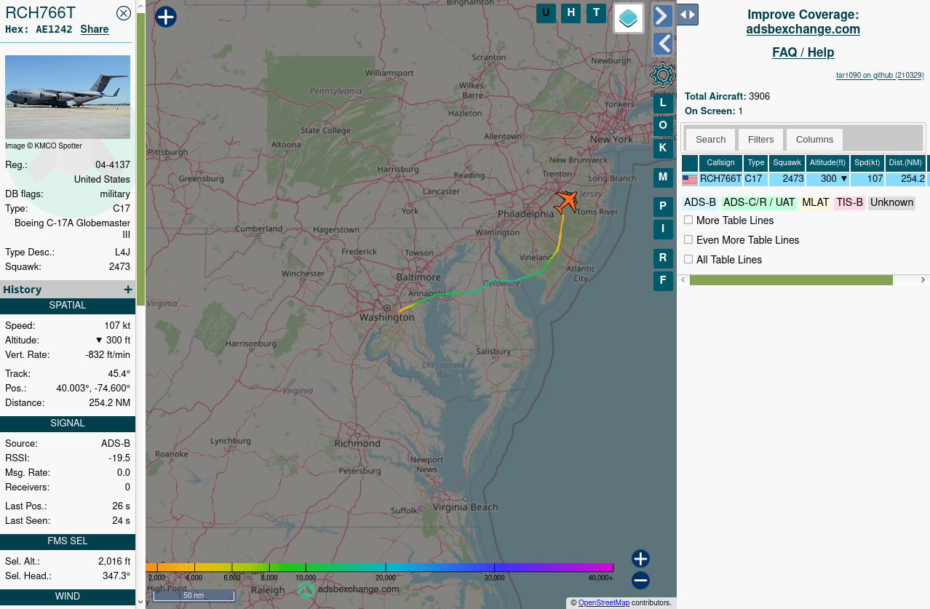Click the down arrow of info panel scrollbar

tap(140, 602)
